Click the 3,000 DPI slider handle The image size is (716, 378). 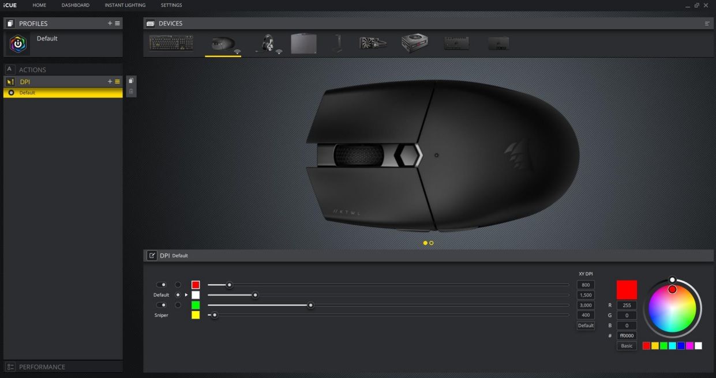tap(310, 305)
